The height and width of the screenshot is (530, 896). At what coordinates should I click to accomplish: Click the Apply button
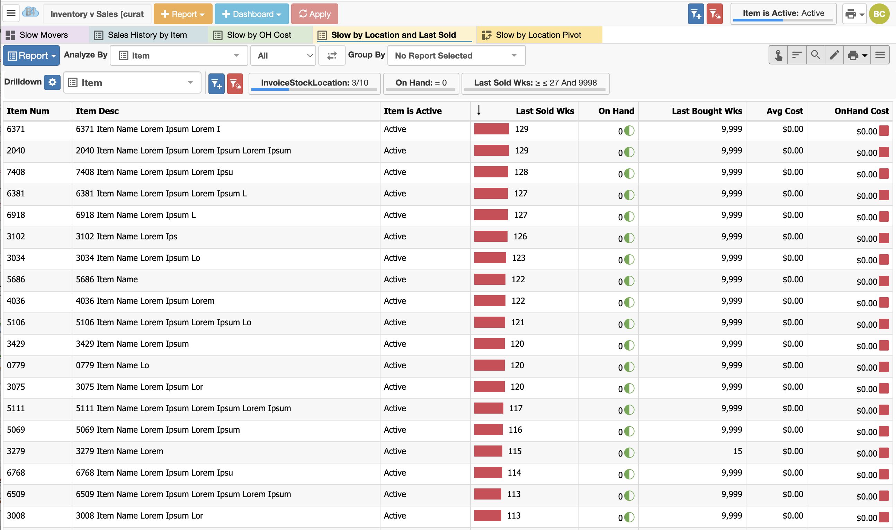[315, 14]
